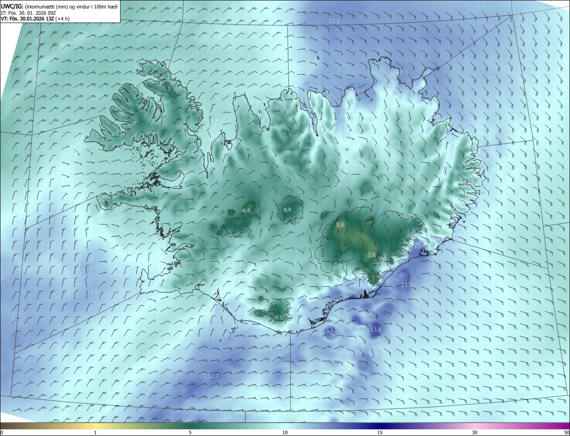Click the 'VT: Fös. 30.01.2026 13Z (+4 h)' line
This screenshot has width=570, height=436.
(x=35, y=19)
